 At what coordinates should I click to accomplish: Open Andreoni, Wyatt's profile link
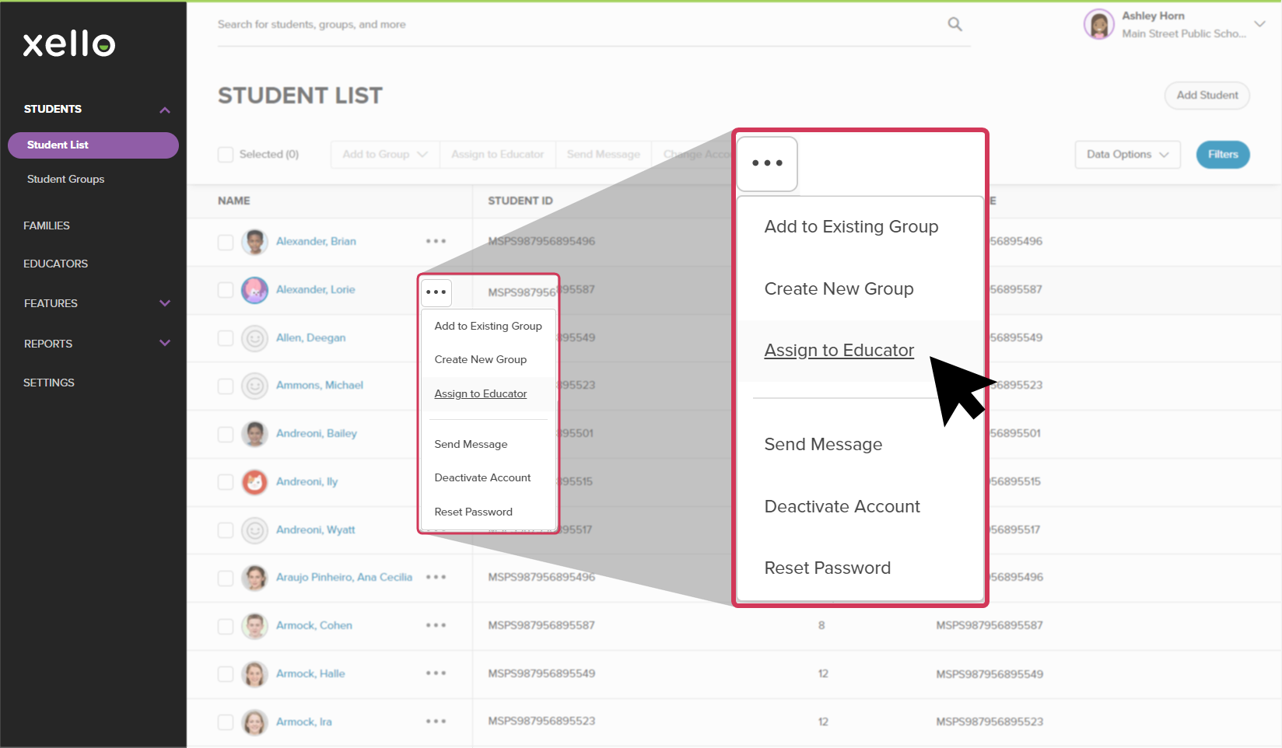pyautogui.click(x=315, y=530)
